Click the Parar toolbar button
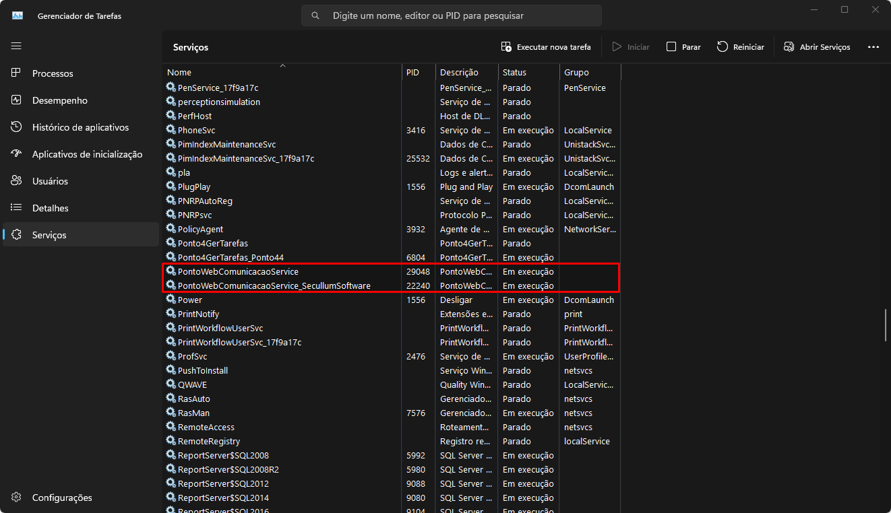The image size is (891, 513). [683, 47]
